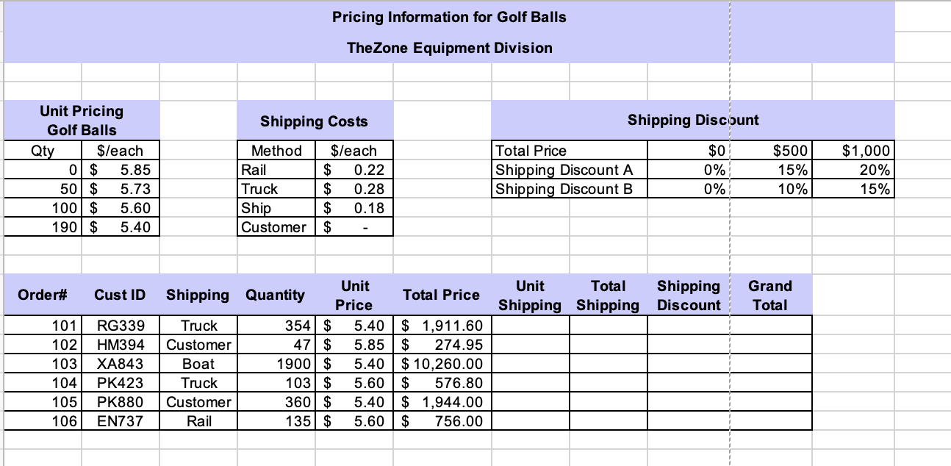The image size is (951, 466).
Task: Click the "Shipping Costs" section header
Action: [314, 121]
